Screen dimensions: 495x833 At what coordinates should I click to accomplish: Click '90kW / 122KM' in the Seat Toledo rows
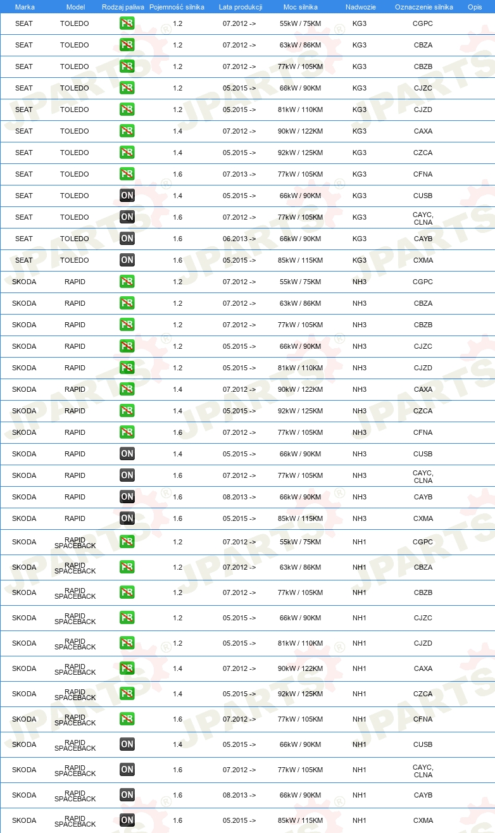pyautogui.click(x=300, y=131)
